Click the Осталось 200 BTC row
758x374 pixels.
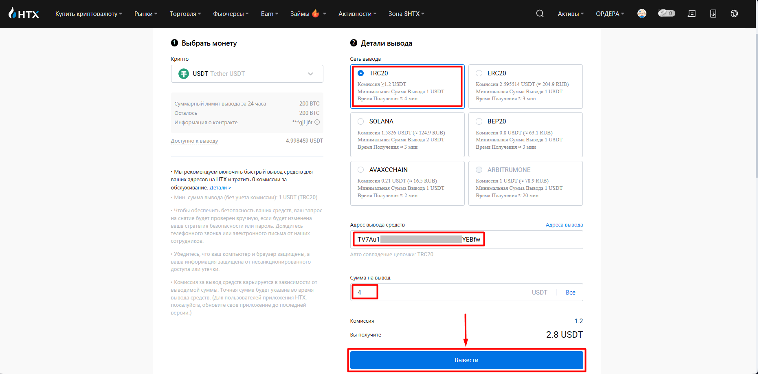(247, 113)
